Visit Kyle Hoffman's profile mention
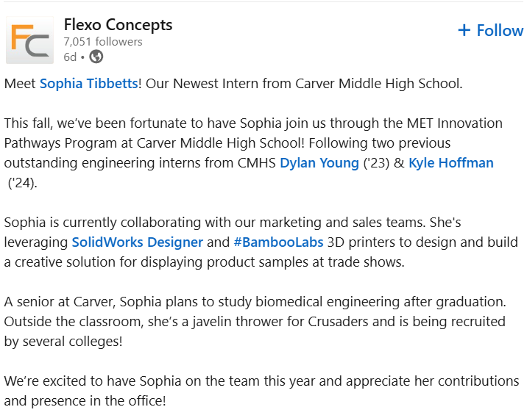 click(x=451, y=162)
